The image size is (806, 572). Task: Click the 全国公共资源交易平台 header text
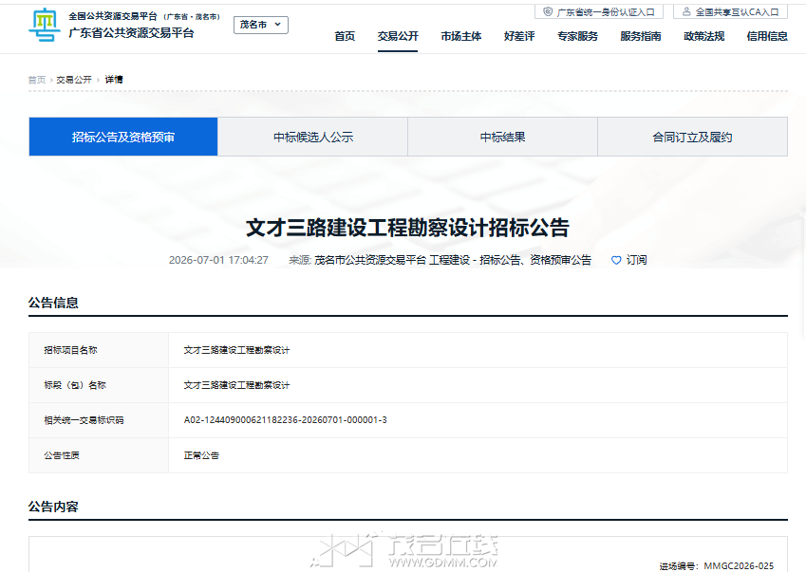[x=113, y=16]
